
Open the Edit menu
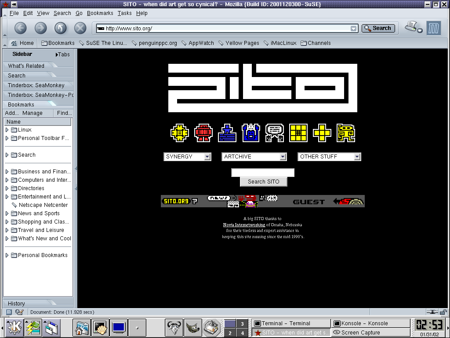pos(28,13)
